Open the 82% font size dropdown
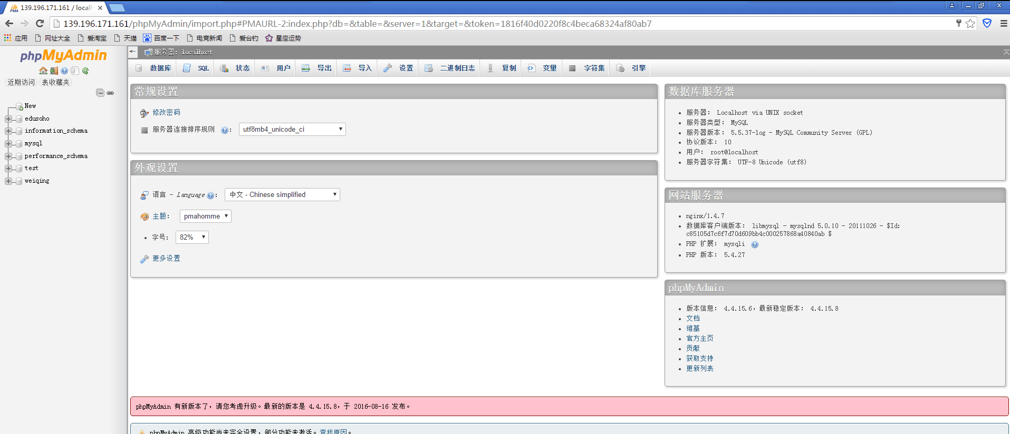 point(192,237)
